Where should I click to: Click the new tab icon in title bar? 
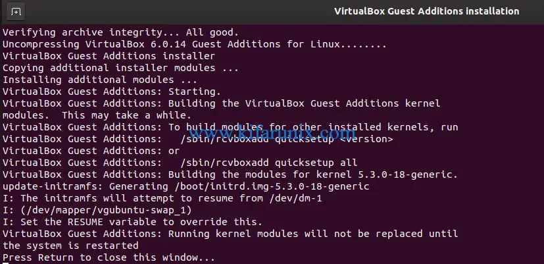(16, 12)
